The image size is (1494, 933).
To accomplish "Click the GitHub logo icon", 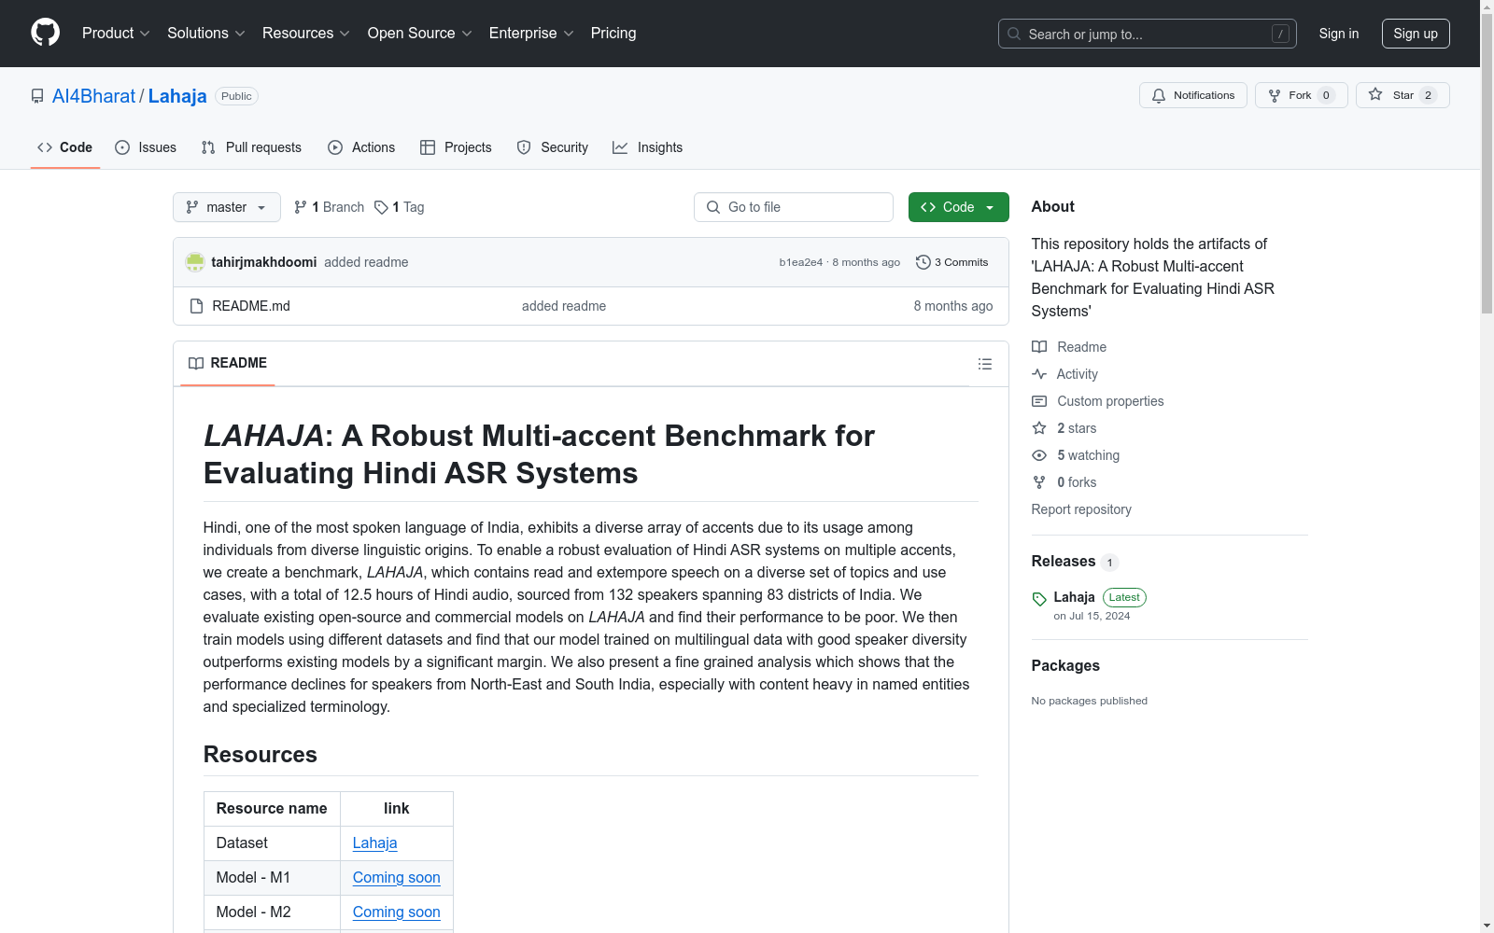I will coord(45,33).
